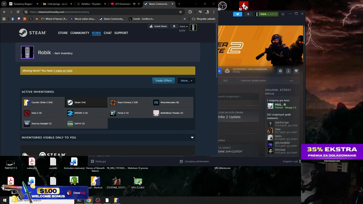The image size is (363, 204).
Task: Open BattleBlock Theater (1) inventory
Action: 172,113
